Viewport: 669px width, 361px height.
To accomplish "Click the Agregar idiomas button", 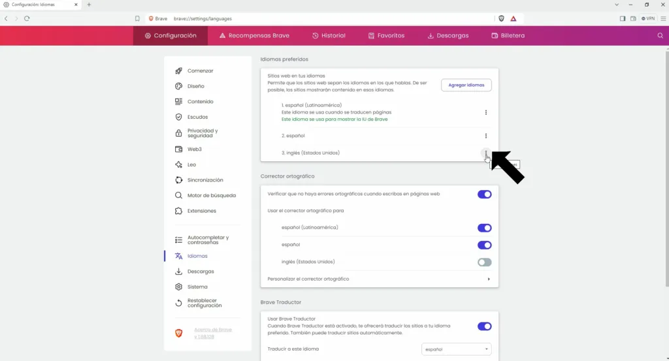I will point(466,86).
